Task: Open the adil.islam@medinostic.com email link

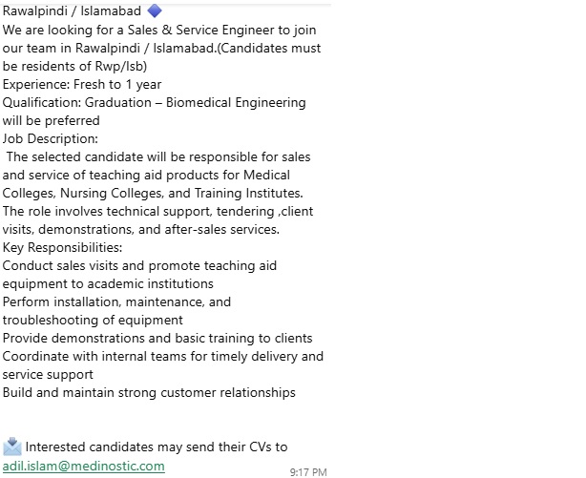Action: (x=83, y=466)
